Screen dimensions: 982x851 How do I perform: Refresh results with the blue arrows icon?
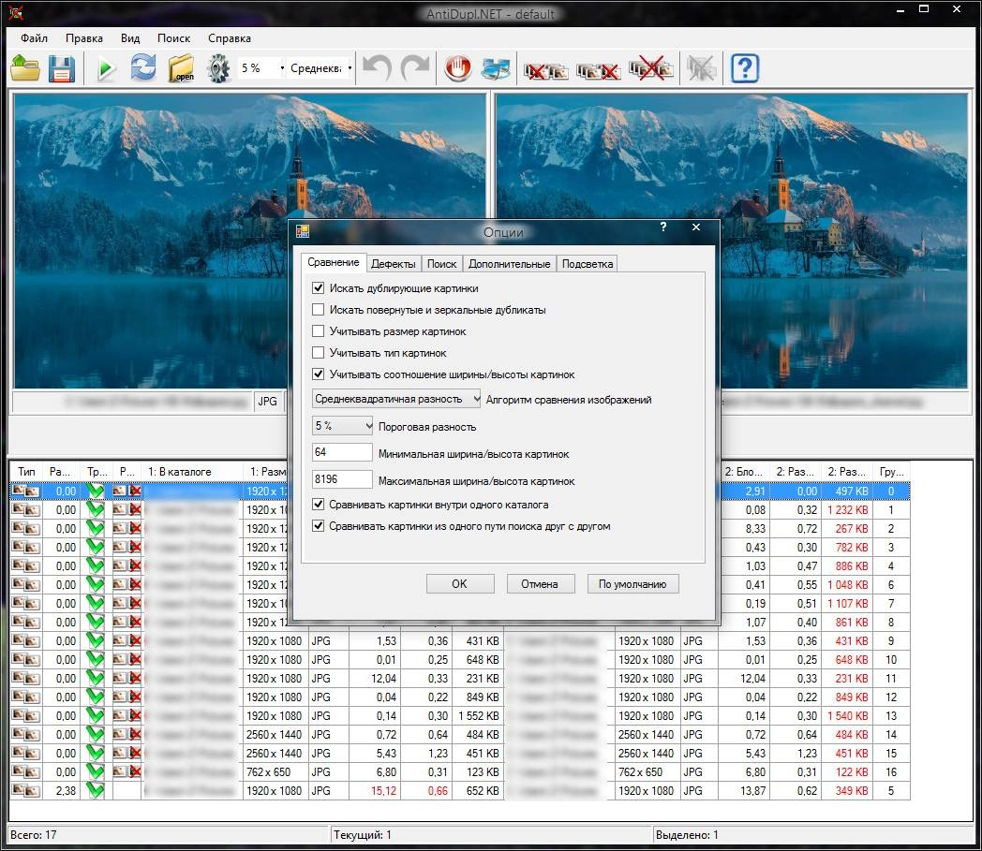pos(143,67)
